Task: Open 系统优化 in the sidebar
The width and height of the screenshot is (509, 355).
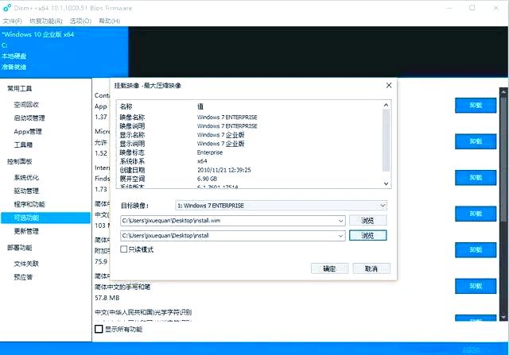Action: tap(26, 177)
